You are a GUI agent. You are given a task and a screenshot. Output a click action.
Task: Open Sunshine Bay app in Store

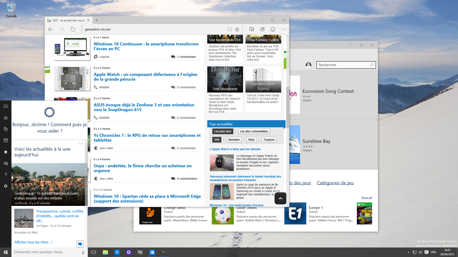316,141
